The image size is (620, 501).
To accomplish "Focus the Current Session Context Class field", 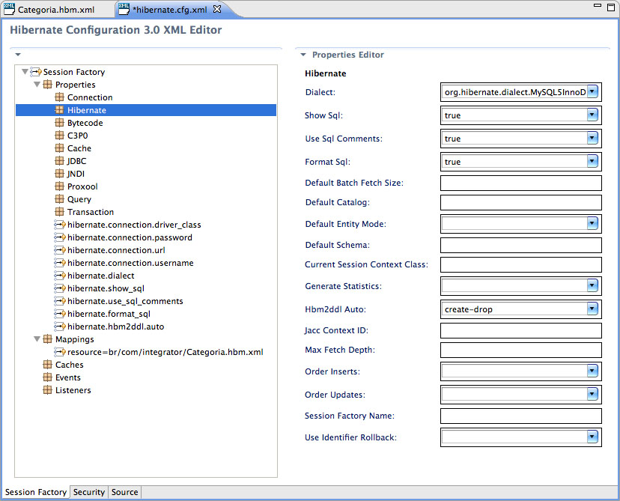I will [x=520, y=264].
